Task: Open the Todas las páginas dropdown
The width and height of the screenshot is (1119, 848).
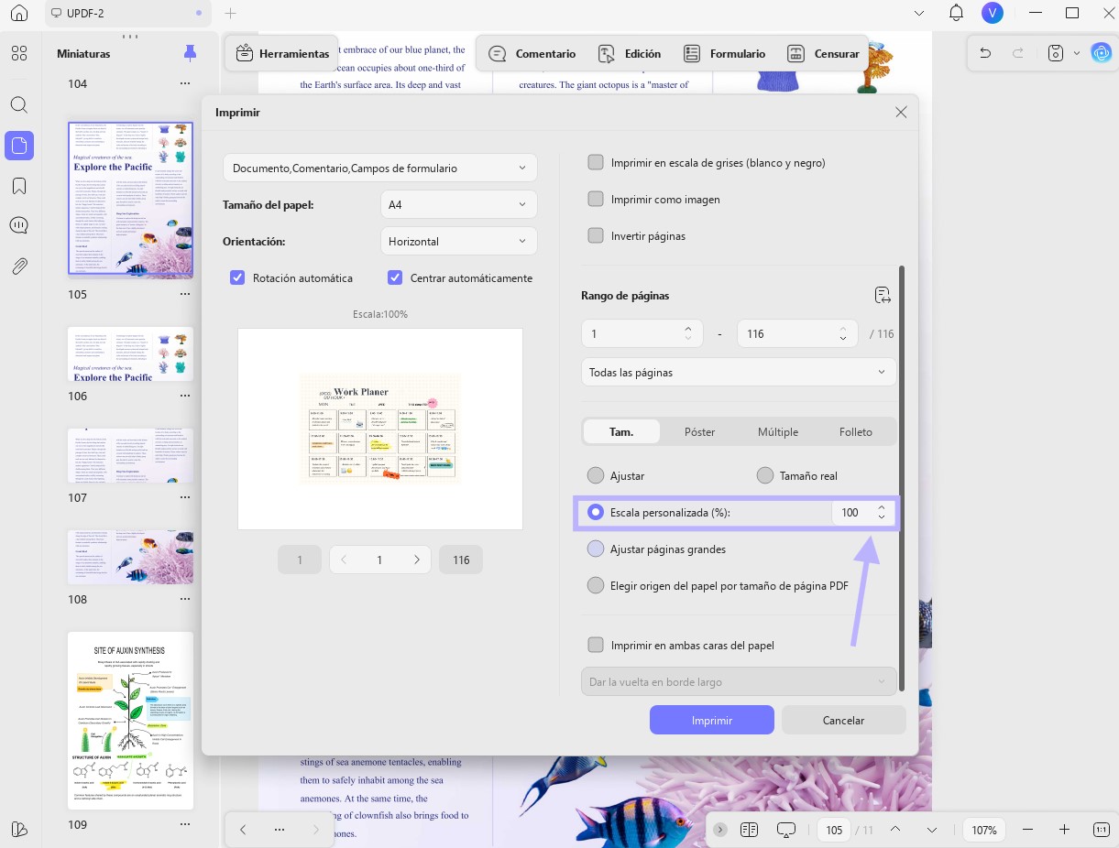Action: tap(739, 373)
